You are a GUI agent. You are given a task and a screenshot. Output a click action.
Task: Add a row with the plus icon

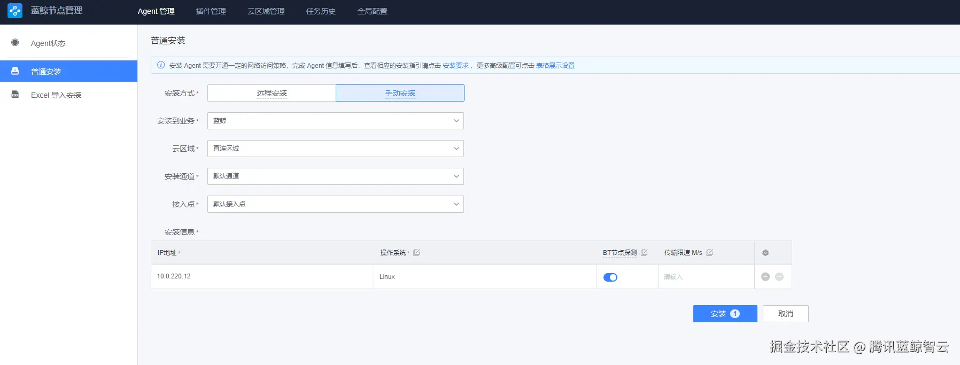tap(765, 277)
